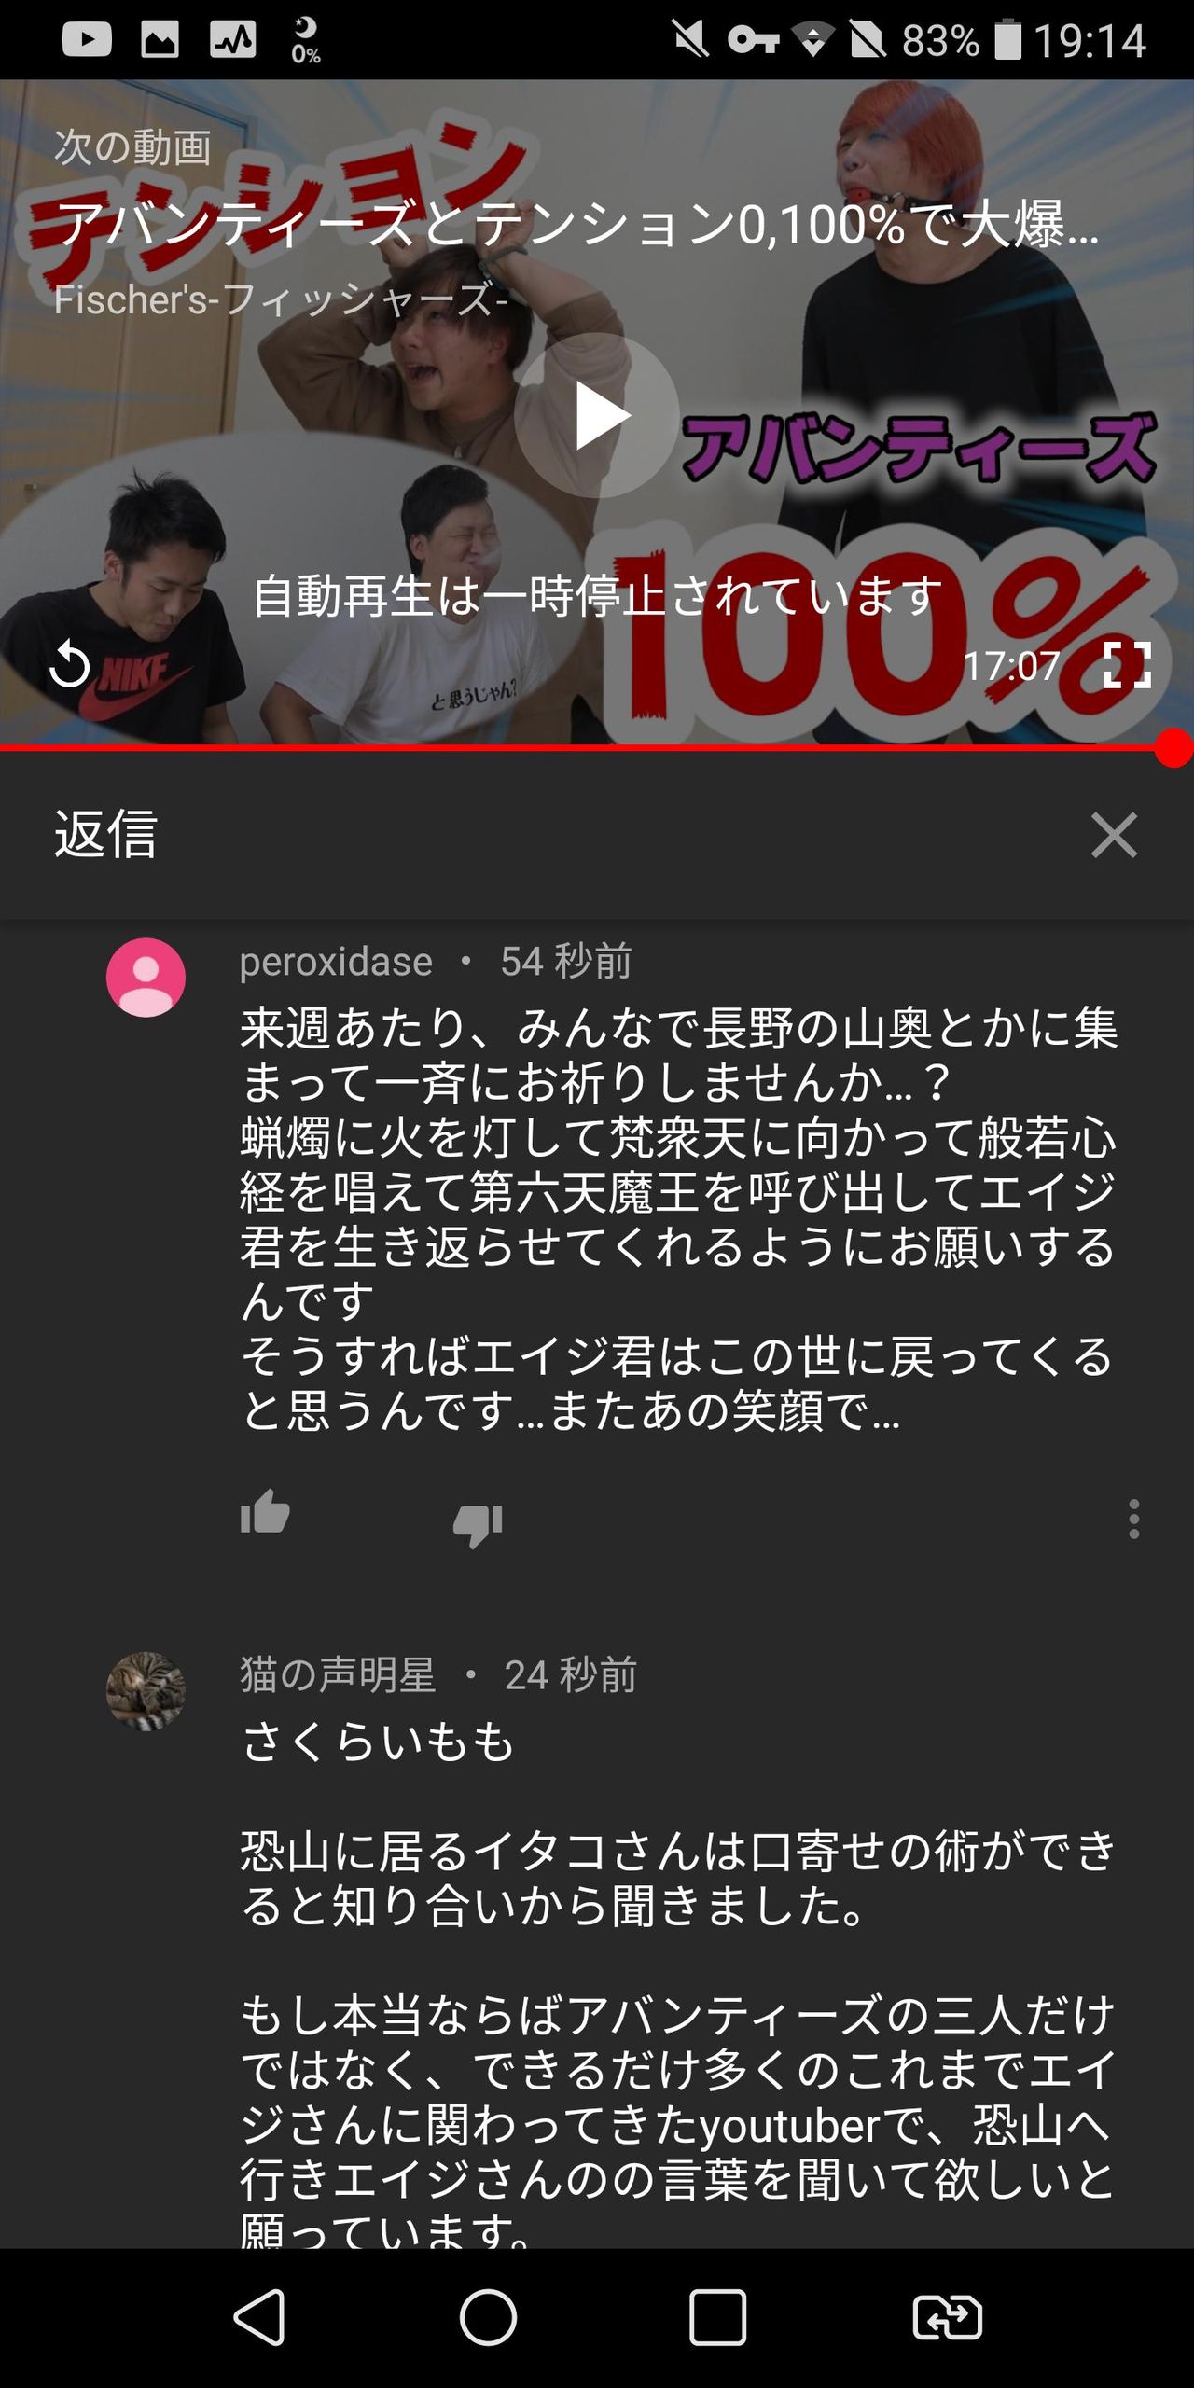Screen dimensions: 1194x2388
Task: Enter fullscreen with the fullscreen icon
Action: click(x=1127, y=665)
